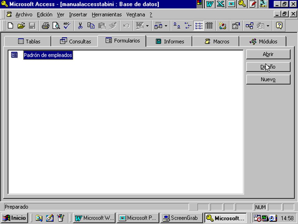
Task: Switch to ScreenGrab taskbar button
Action: click(x=182, y=218)
